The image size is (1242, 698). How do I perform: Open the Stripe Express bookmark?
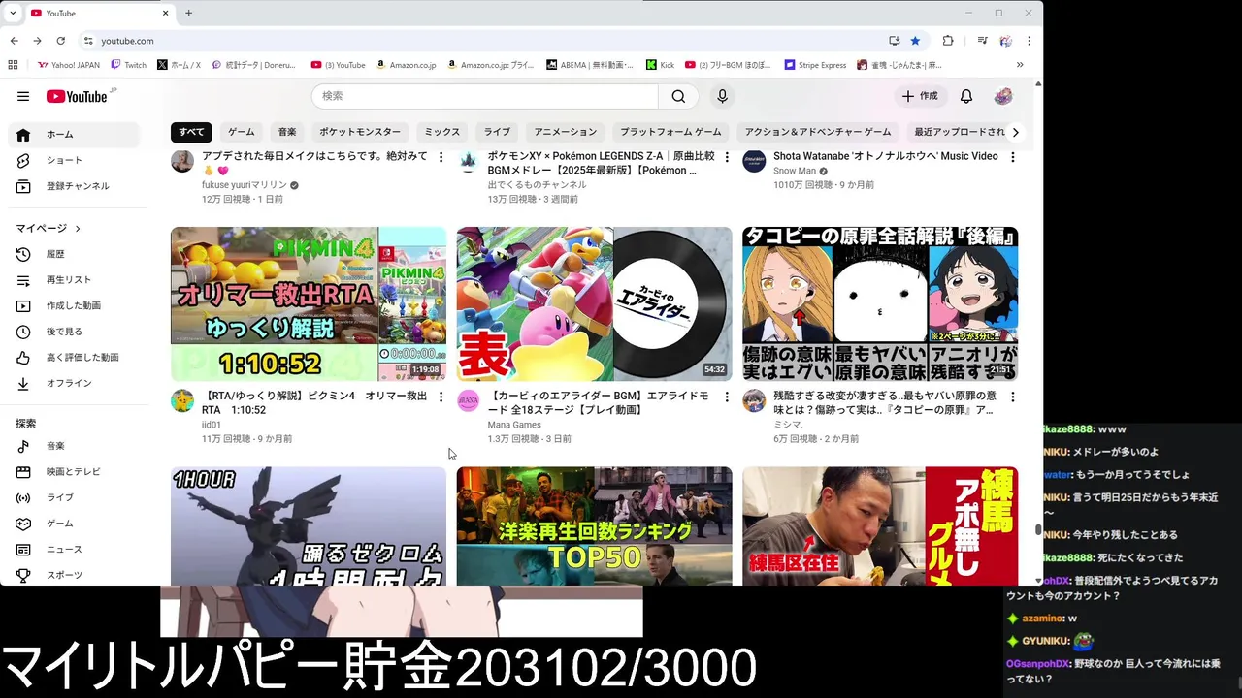[815, 65]
